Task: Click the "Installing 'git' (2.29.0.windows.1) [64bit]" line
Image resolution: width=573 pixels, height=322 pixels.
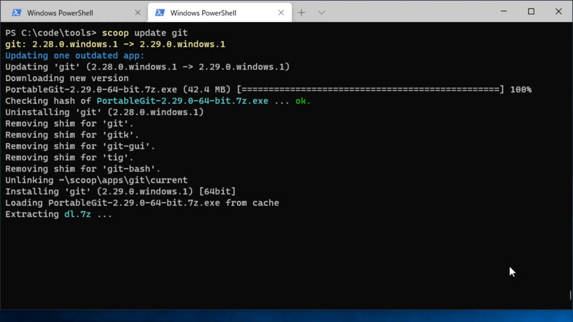Action: pos(121,191)
